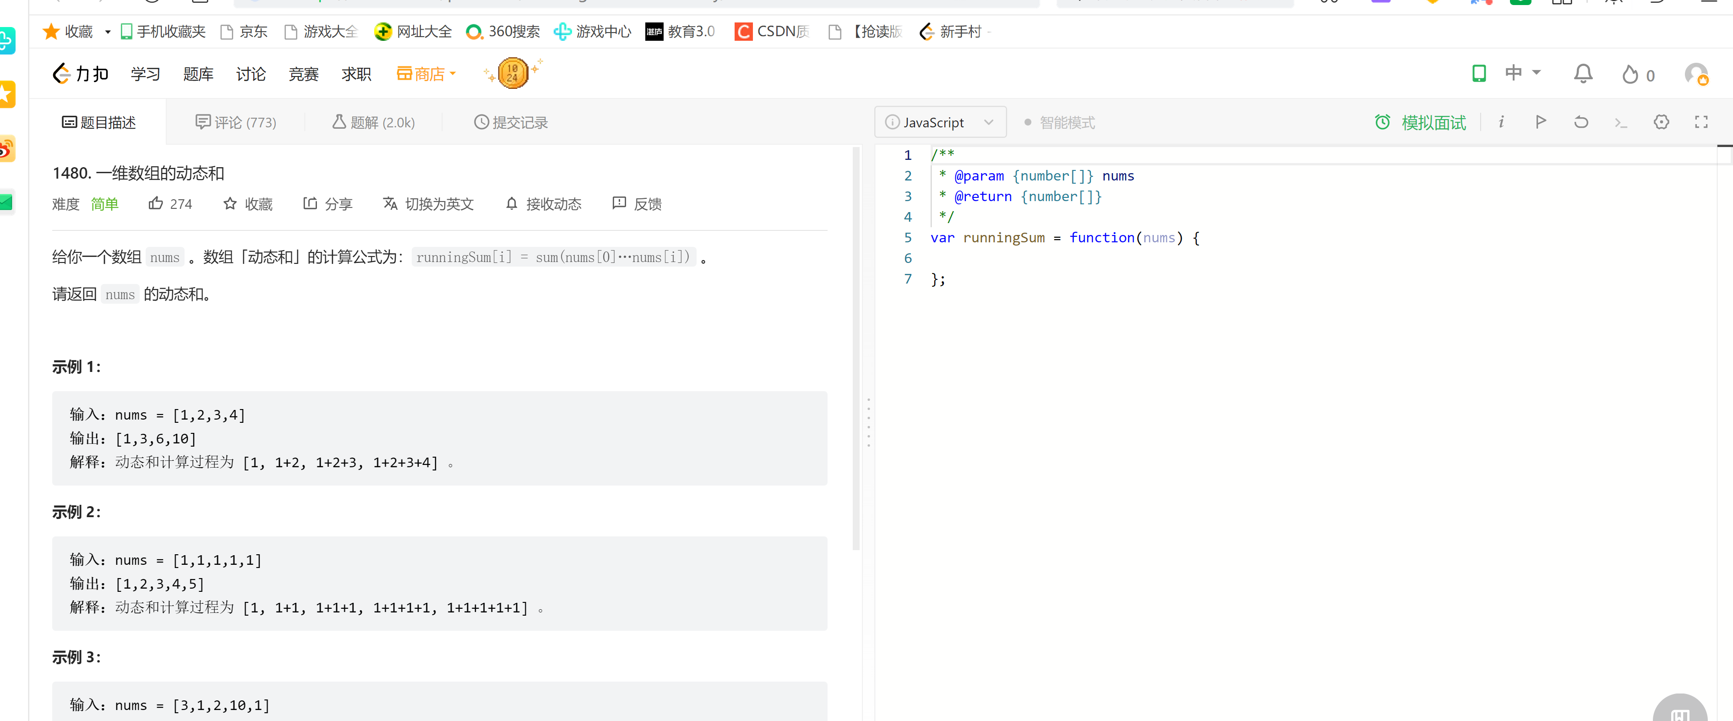1733x721 pixels.
Task: Reset code with the restore icon
Action: (x=1581, y=122)
